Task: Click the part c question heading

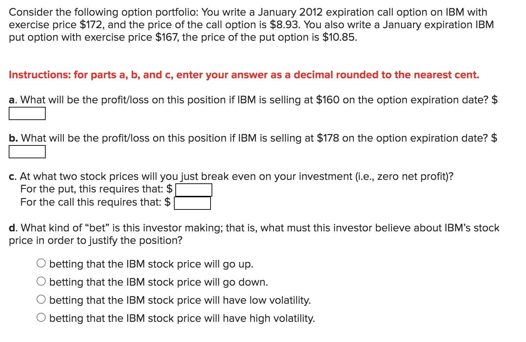Action: [231, 176]
